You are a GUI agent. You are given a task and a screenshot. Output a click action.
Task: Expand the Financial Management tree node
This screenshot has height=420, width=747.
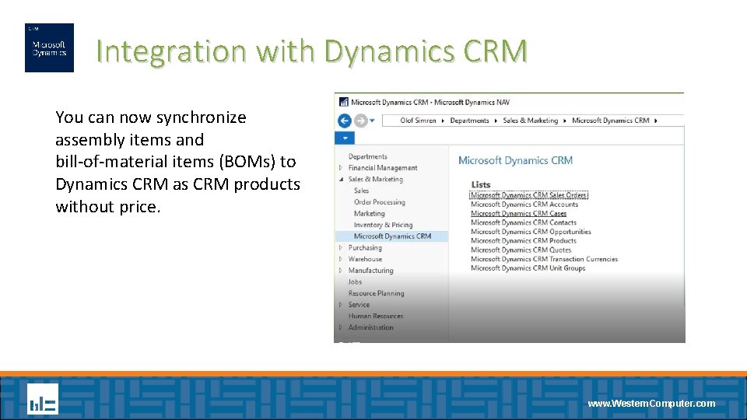341,168
